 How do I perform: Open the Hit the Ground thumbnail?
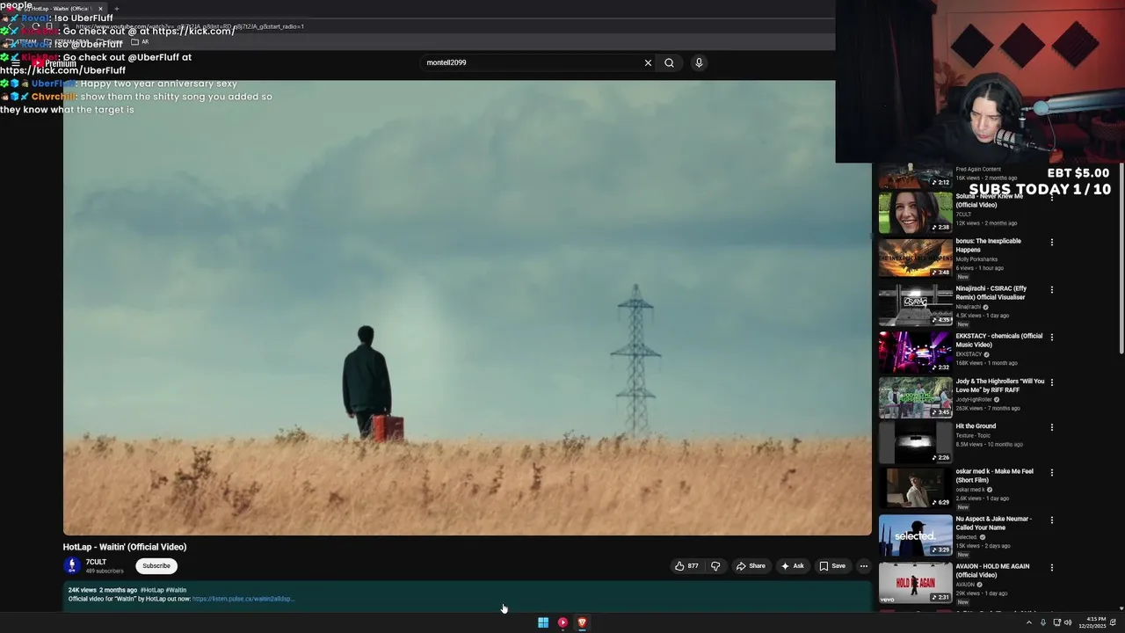[x=915, y=442]
